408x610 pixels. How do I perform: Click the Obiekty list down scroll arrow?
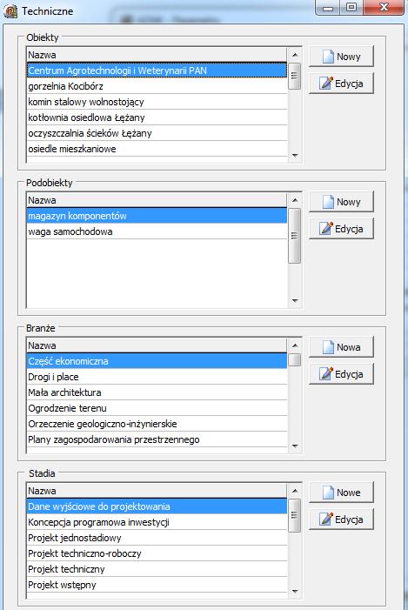(295, 156)
